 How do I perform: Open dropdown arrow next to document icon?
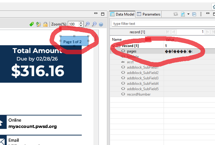pos(188,14)
